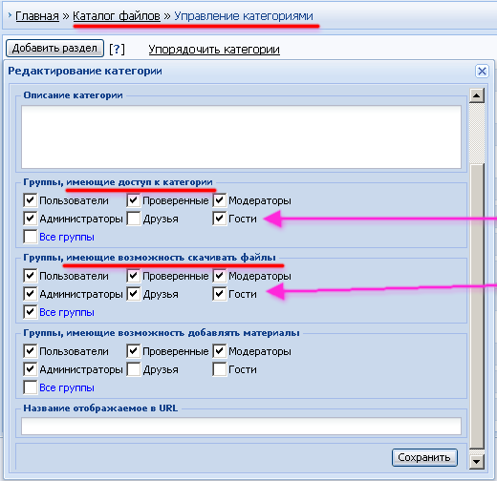The width and height of the screenshot is (497, 481).
Task: Open Каталог файлов breadcrumb link
Action: pyautogui.click(x=117, y=16)
